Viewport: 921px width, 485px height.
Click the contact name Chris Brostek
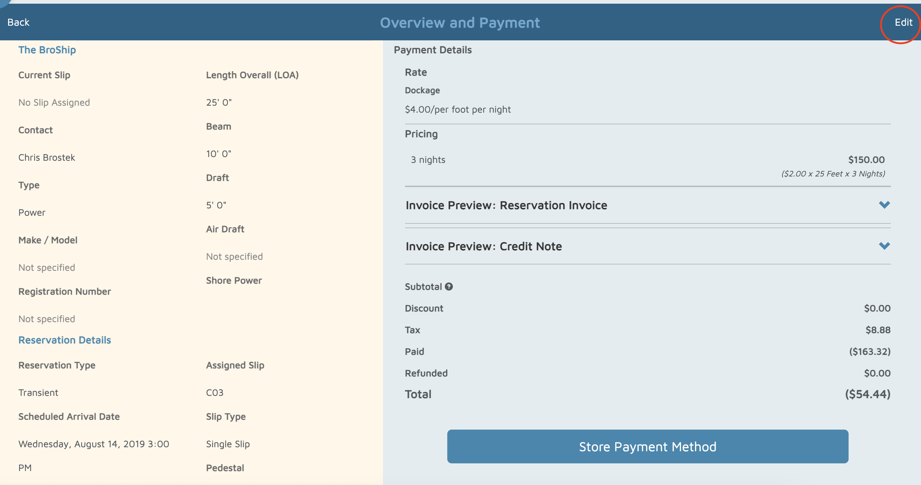coord(47,157)
